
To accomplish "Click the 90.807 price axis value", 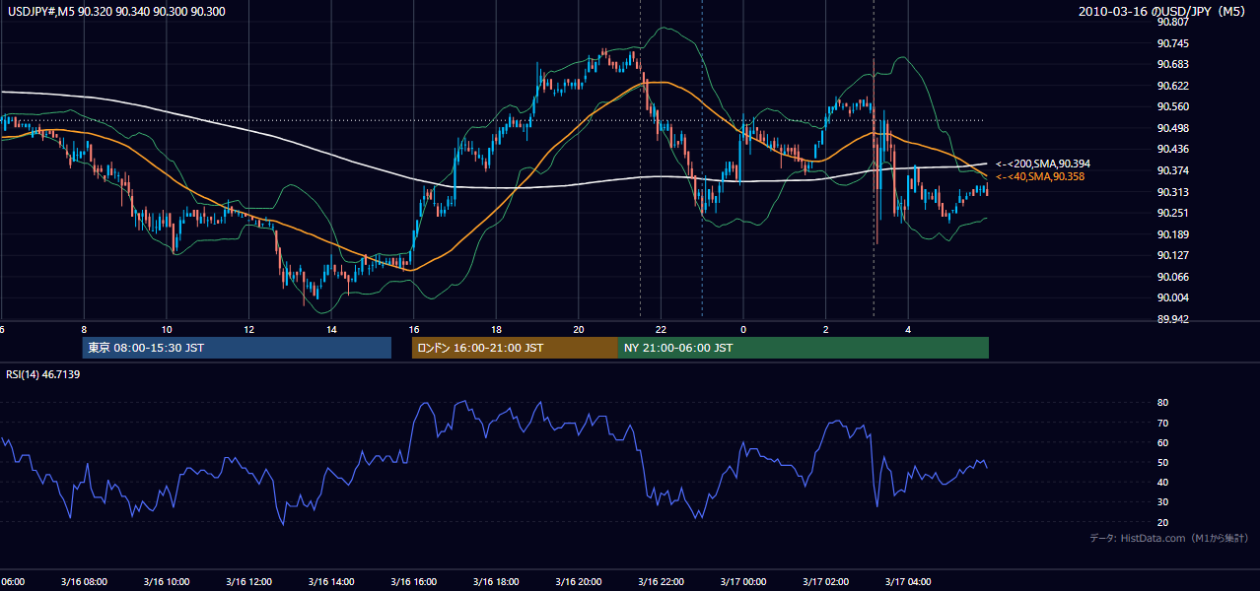I will pyautogui.click(x=1172, y=22).
